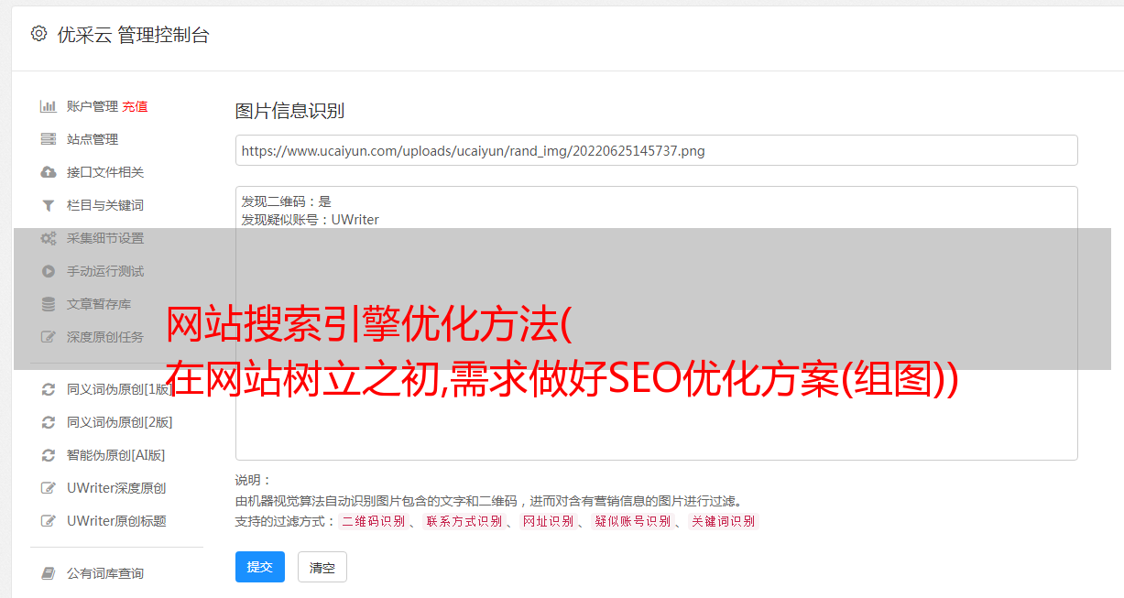Click the edit icon for UWriter深度原创

[49, 488]
